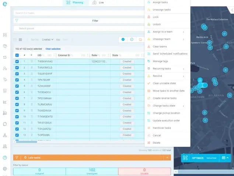Click the filter funnel icon
Image resolution: width=234 pixels, height=176 pixels.
17,21
